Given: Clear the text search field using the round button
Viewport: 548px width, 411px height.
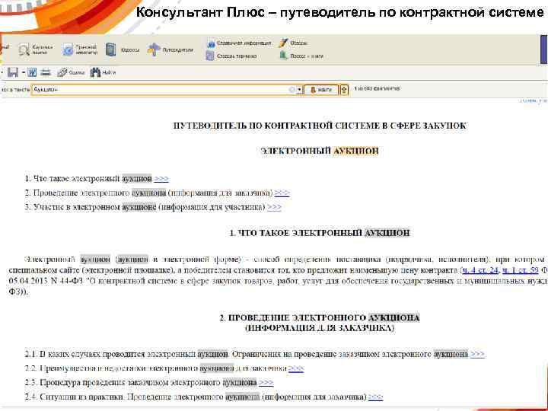Looking at the screenshot, I should coord(292,90).
